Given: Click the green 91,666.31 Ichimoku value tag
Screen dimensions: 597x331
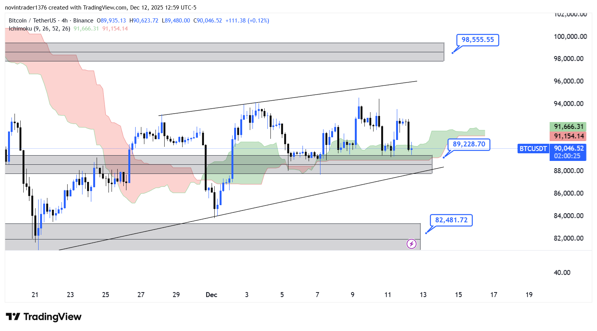Looking at the screenshot, I should point(568,127).
